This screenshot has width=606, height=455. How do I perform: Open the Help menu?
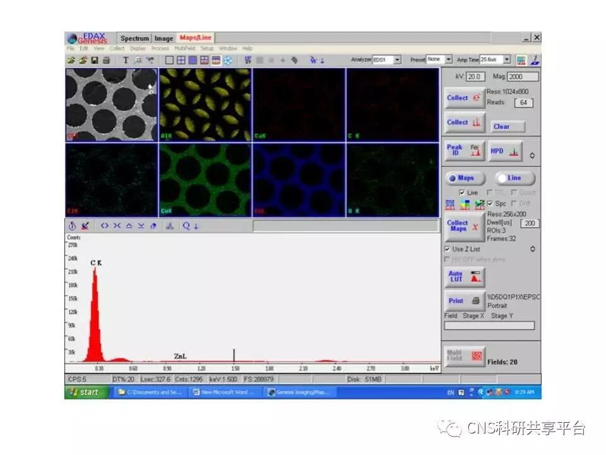click(x=247, y=49)
